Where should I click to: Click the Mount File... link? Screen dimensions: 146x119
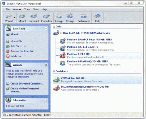pyautogui.click(x=17, y=41)
